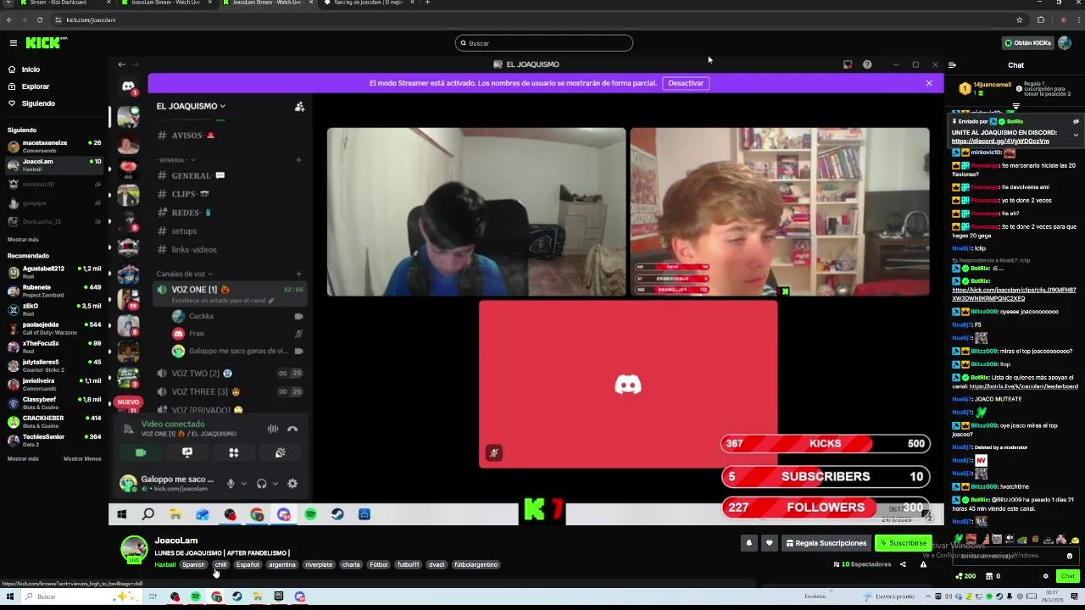The image size is (1085, 610).
Task: Toggle the notification bell for JoacoLam
Action: 748,543
